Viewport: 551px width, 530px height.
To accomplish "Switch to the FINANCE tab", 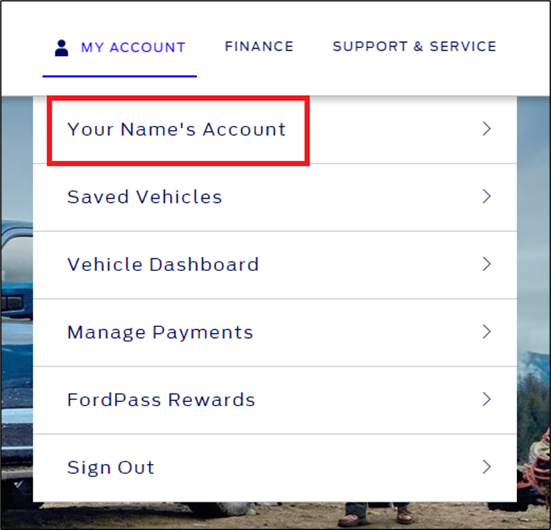I will coord(259,46).
